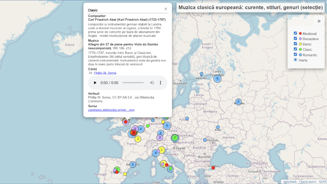
Task: Select the blue marker near the Nederland label
Action: pyautogui.click(x=153, y=120)
